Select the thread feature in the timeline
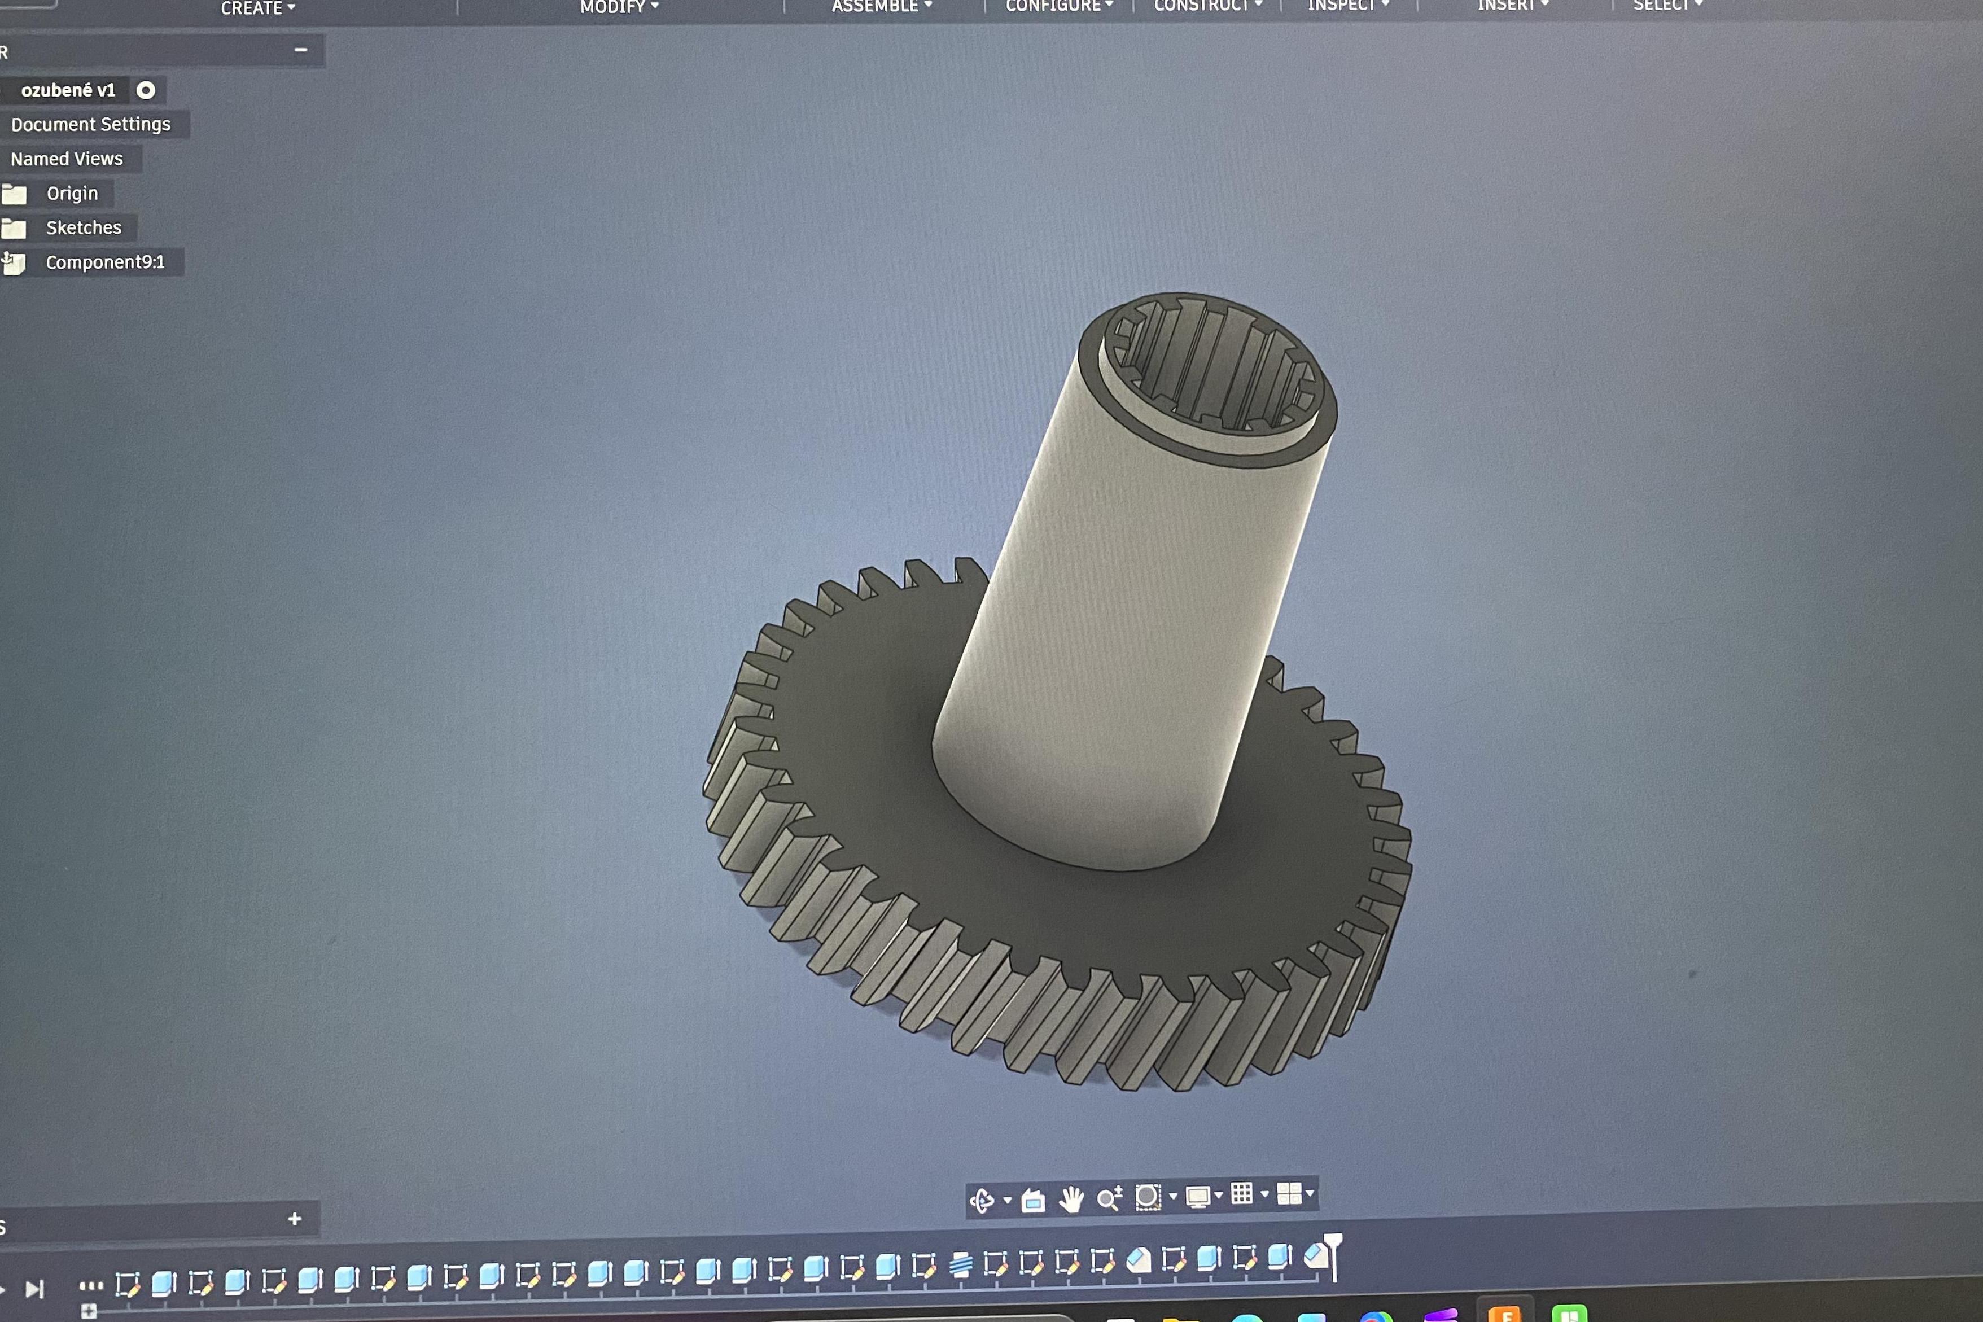1983x1322 pixels. point(960,1264)
